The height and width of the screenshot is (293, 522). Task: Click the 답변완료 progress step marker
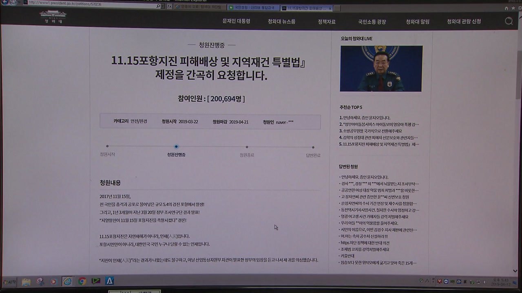pos(313,147)
